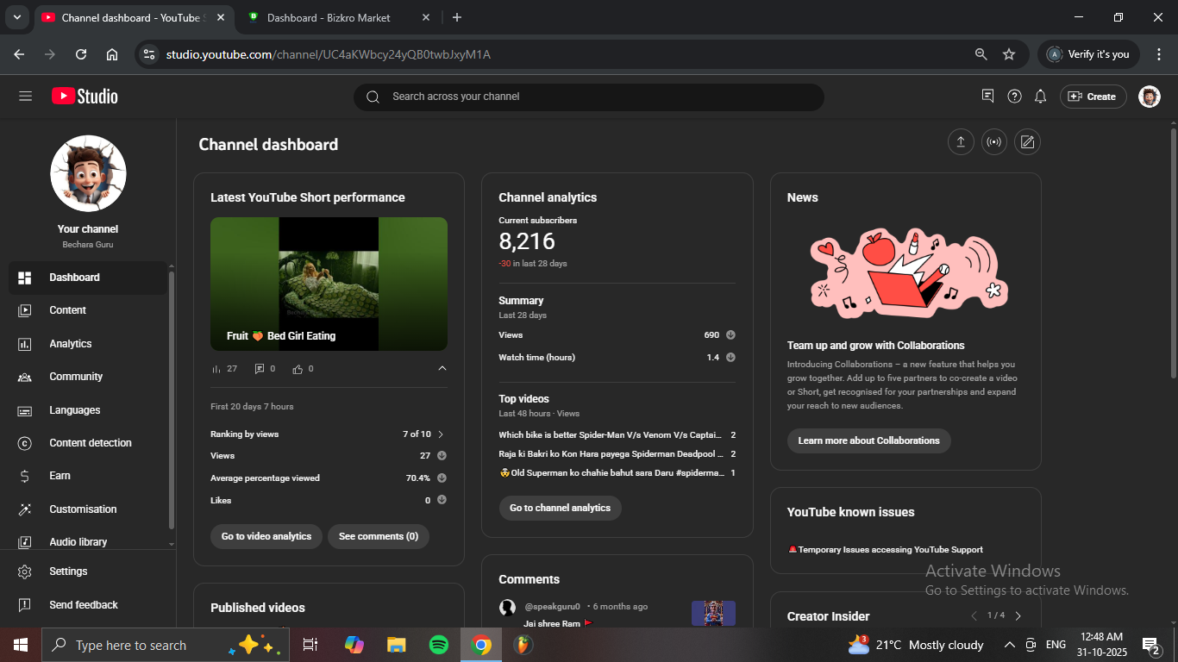Select Content in the left sidebar

tap(67, 310)
